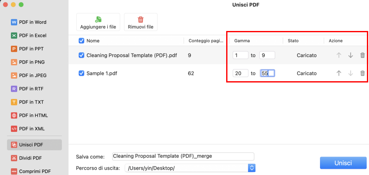Click the Cleaning Proposal start page field
Viewport: 369px width, 175px height.
pyautogui.click(x=240, y=55)
